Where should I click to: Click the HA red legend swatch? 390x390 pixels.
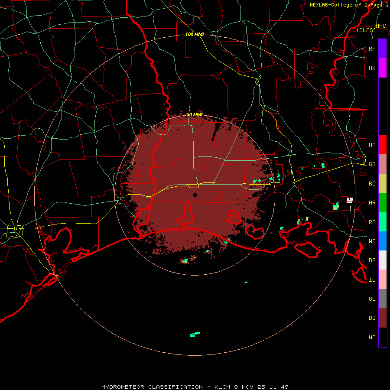pyautogui.click(x=383, y=145)
